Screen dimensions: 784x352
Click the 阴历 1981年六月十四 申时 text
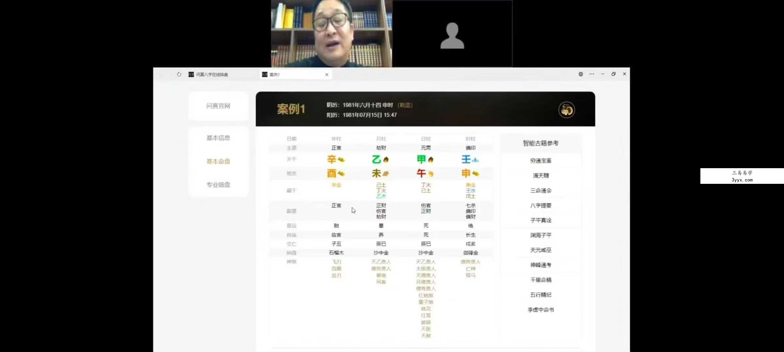coord(360,105)
